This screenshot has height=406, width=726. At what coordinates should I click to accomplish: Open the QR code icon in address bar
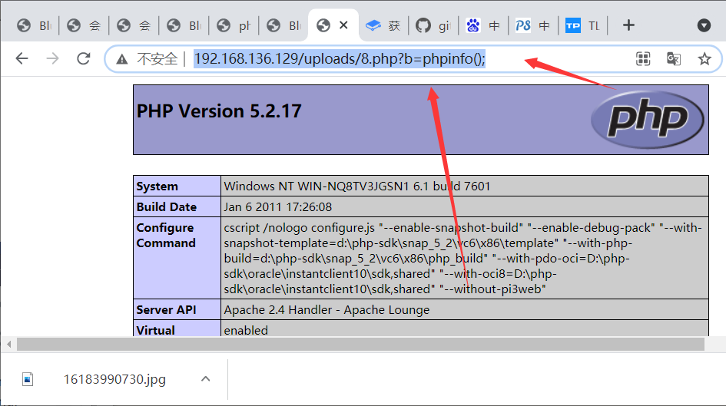click(x=643, y=59)
